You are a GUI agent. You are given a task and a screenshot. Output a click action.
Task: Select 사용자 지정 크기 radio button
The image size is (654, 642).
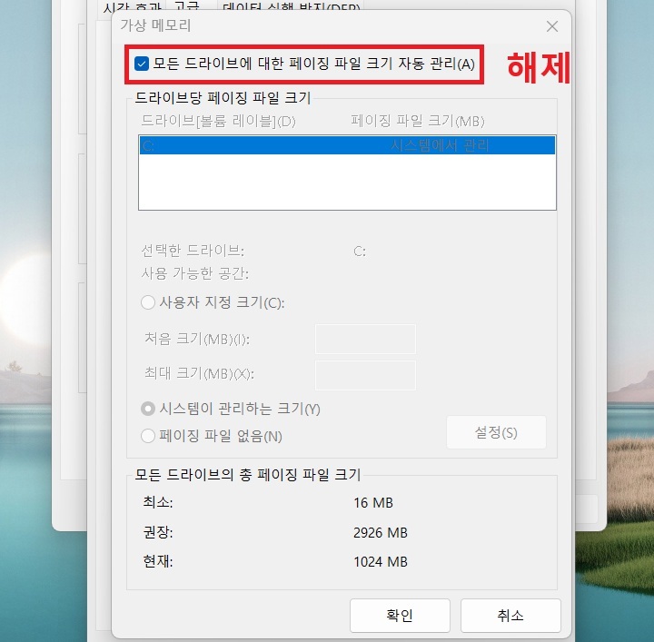tap(148, 302)
